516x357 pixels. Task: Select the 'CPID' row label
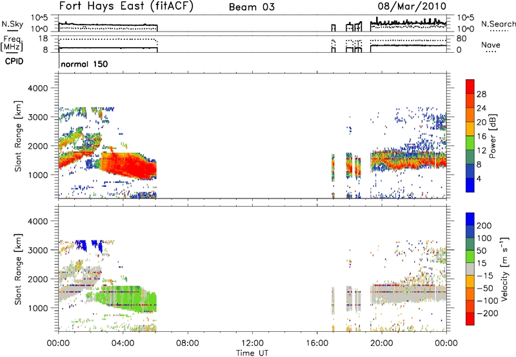tap(14, 61)
